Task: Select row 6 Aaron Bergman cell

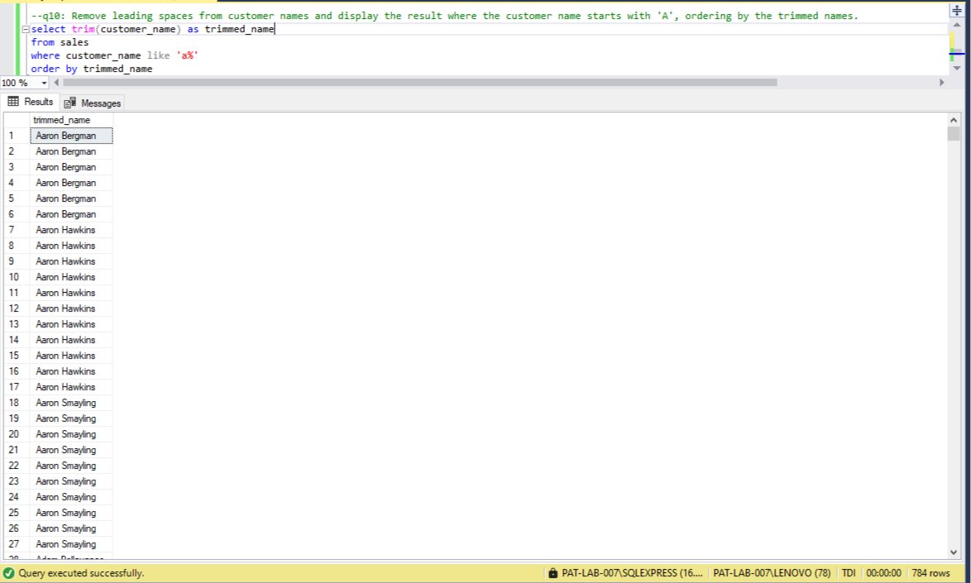Action: (x=71, y=214)
